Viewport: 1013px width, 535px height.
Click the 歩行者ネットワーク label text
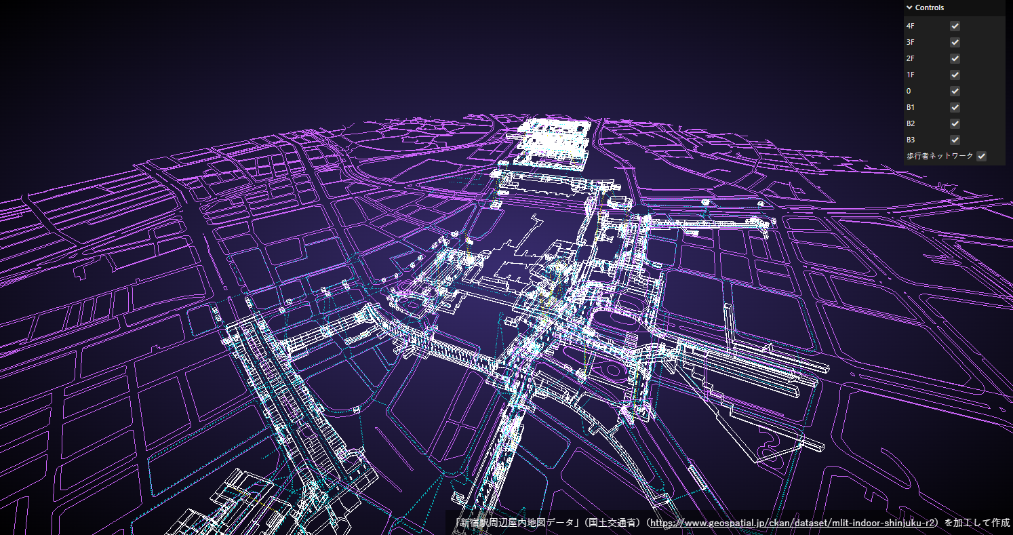point(939,156)
